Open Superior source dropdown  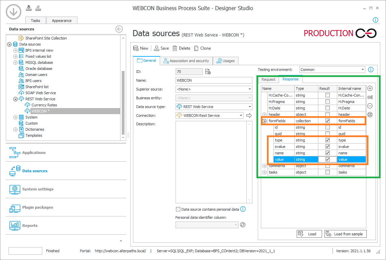(250, 89)
